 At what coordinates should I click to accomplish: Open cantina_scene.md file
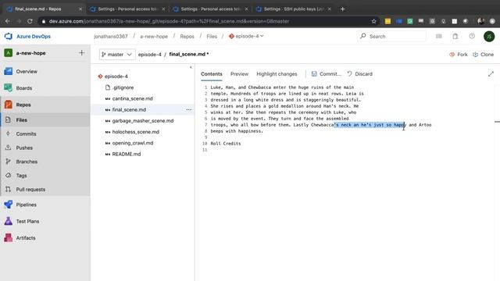click(x=132, y=98)
